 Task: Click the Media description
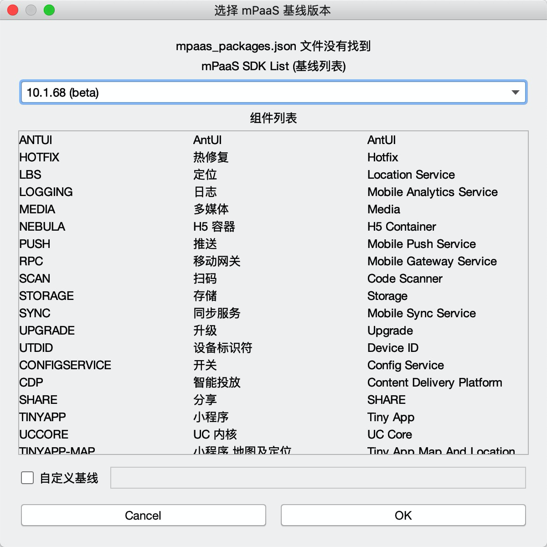click(x=384, y=209)
